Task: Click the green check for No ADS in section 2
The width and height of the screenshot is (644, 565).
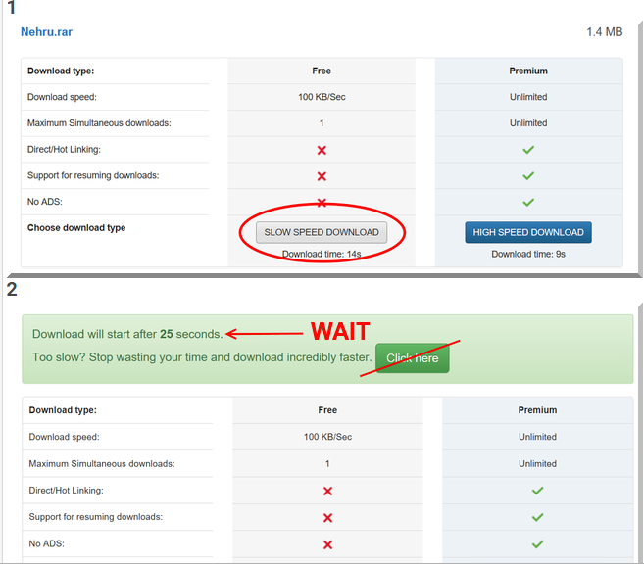Action: (x=537, y=544)
